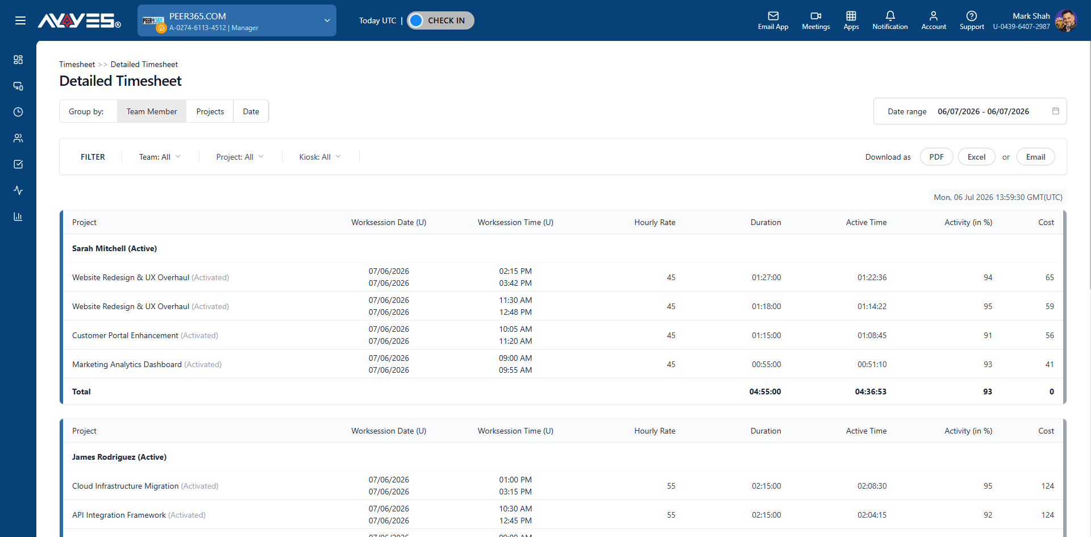Open the Team: All filter dropdown

(x=160, y=157)
